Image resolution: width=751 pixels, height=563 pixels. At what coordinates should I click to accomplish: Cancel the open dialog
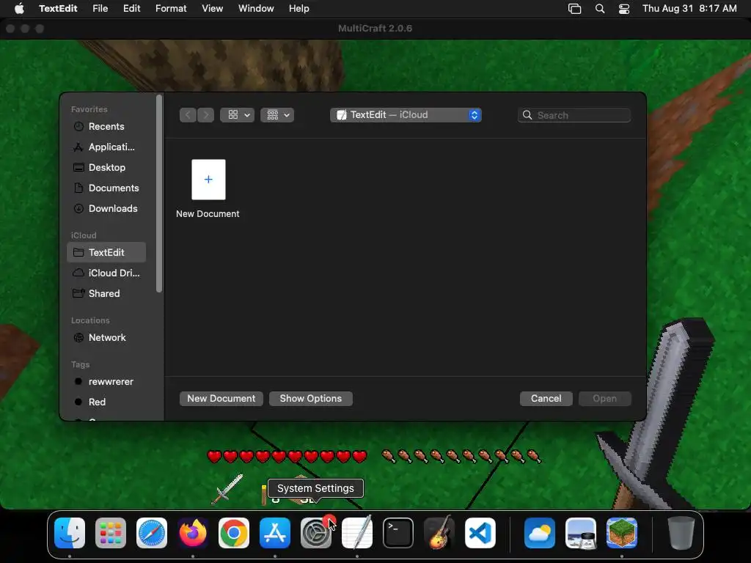tap(546, 399)
